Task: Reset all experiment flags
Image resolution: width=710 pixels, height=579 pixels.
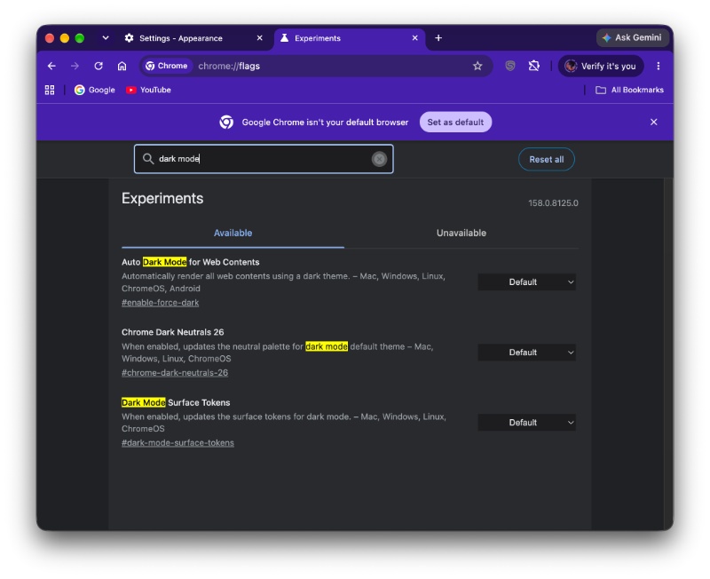Action: pyautogui.click(x=546, y=160)
